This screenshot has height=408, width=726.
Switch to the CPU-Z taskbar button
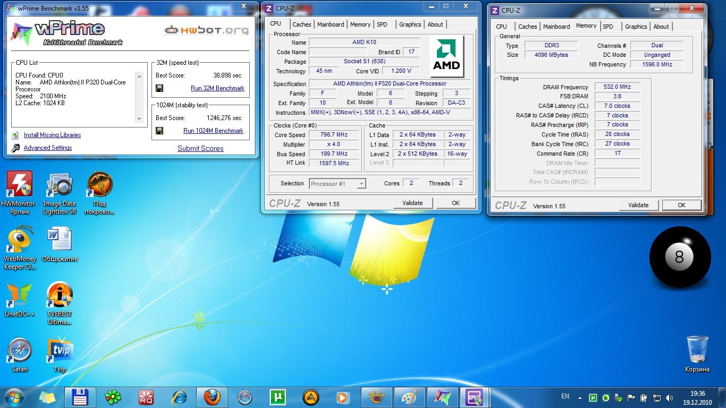point(474,397)
